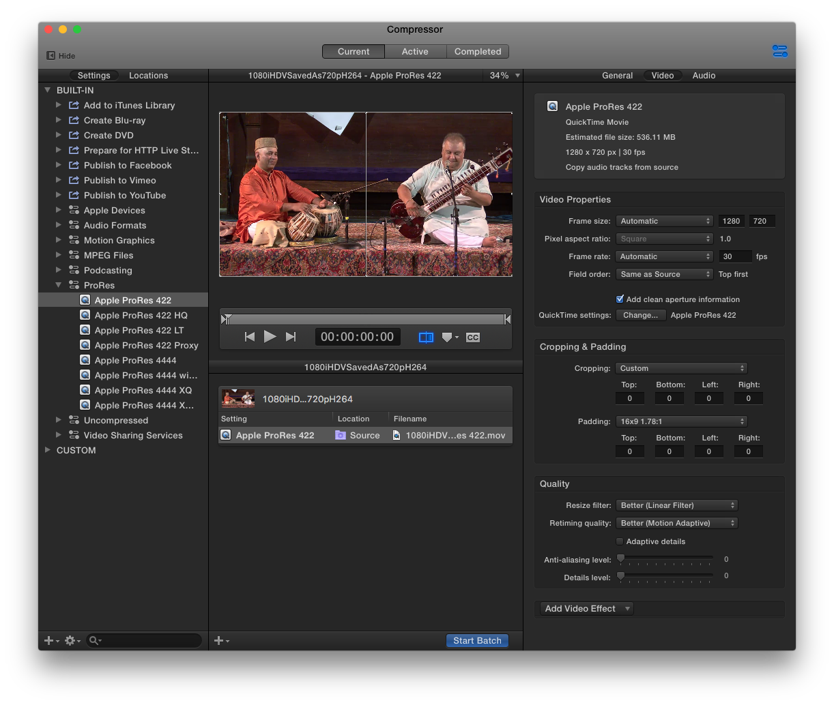Open the General inspector tab
Viewport: 834px width, 705px height.
[617, 76]
